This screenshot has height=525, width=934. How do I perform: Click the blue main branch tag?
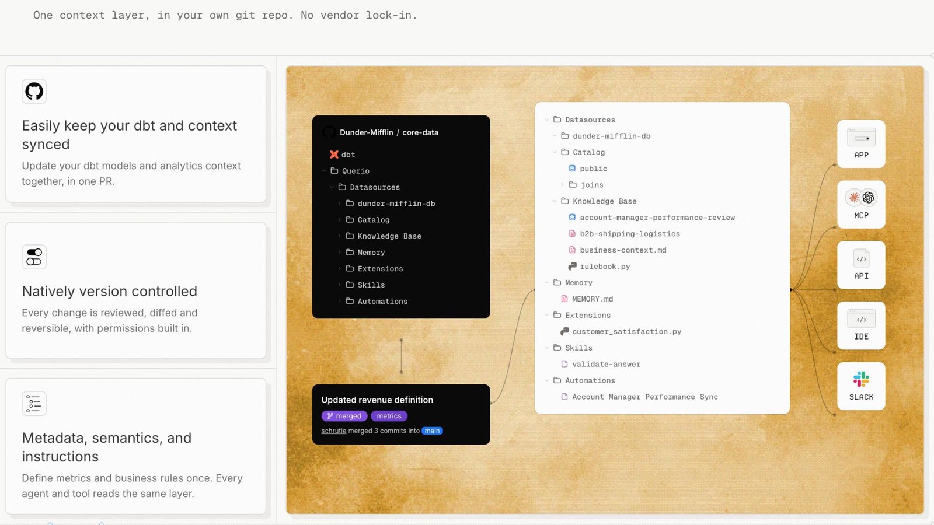pyautogui.click(x=433, y=431)
